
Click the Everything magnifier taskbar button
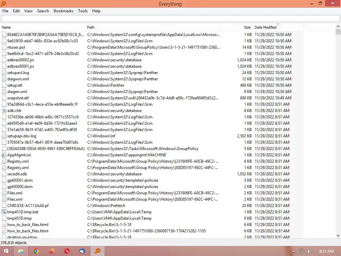(x=98, y=251)
